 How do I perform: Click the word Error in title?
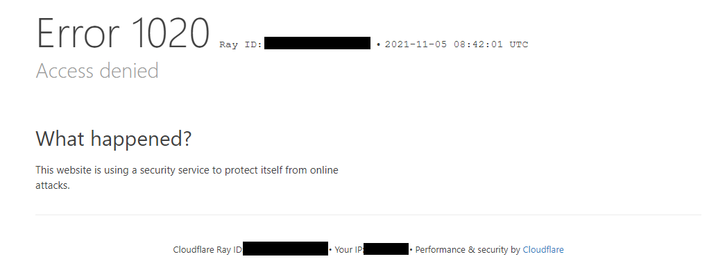pos(78,33)
